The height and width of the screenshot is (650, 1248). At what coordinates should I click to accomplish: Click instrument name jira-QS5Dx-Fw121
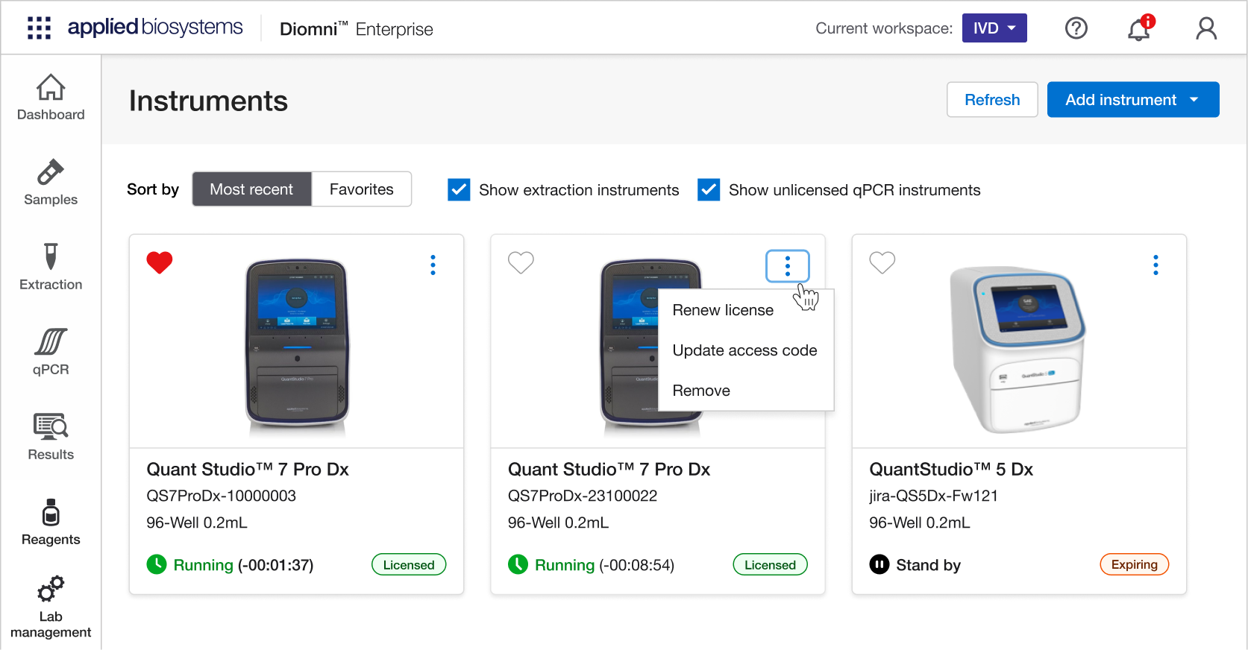tap(933, 496)
